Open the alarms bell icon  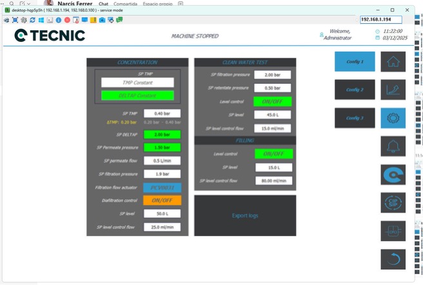(x=393, y=146)
